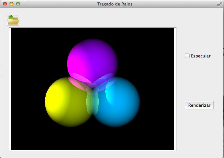Click the Renderizar button
This screenshot has height=158, width=224.
coord(199,105)
